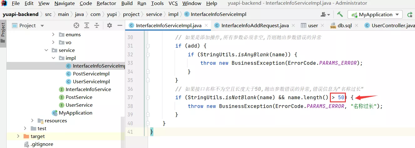The height and width of the screenshot is (148, 415).
Task: Select PostService interface in tree
Action: 75,97
